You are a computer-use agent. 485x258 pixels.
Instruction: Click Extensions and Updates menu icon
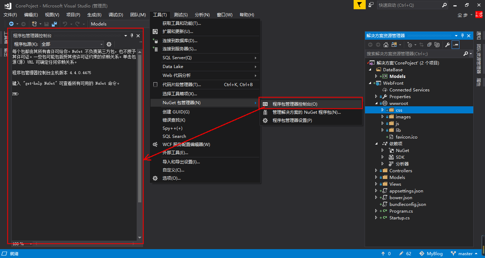click(155, 32)
